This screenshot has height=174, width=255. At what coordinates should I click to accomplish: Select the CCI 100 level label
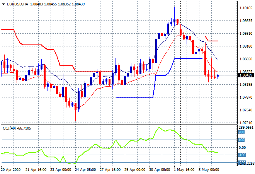(241, 140)
